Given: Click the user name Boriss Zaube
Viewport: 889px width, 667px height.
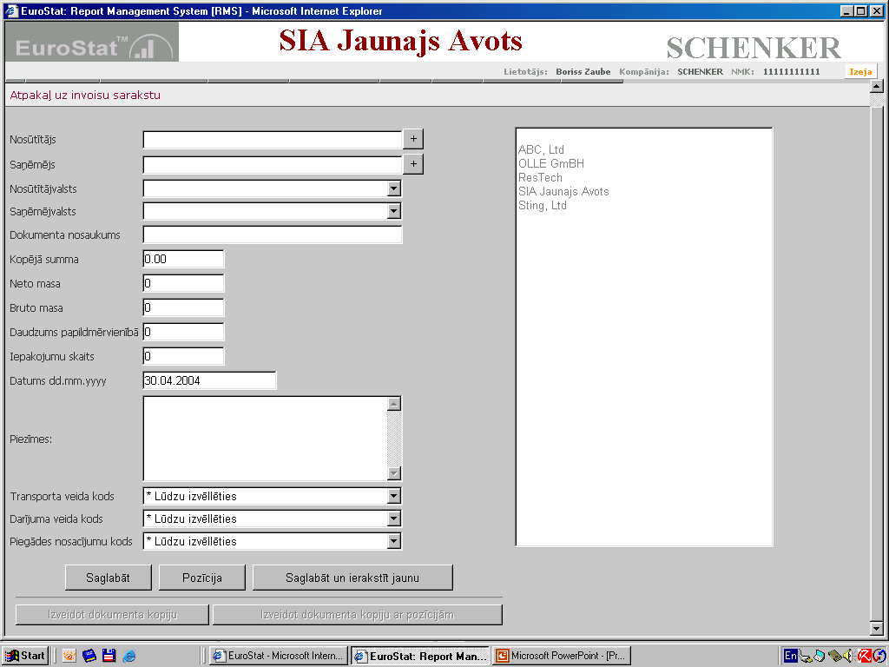Looking at the screenshot, I should coord(583,71).
